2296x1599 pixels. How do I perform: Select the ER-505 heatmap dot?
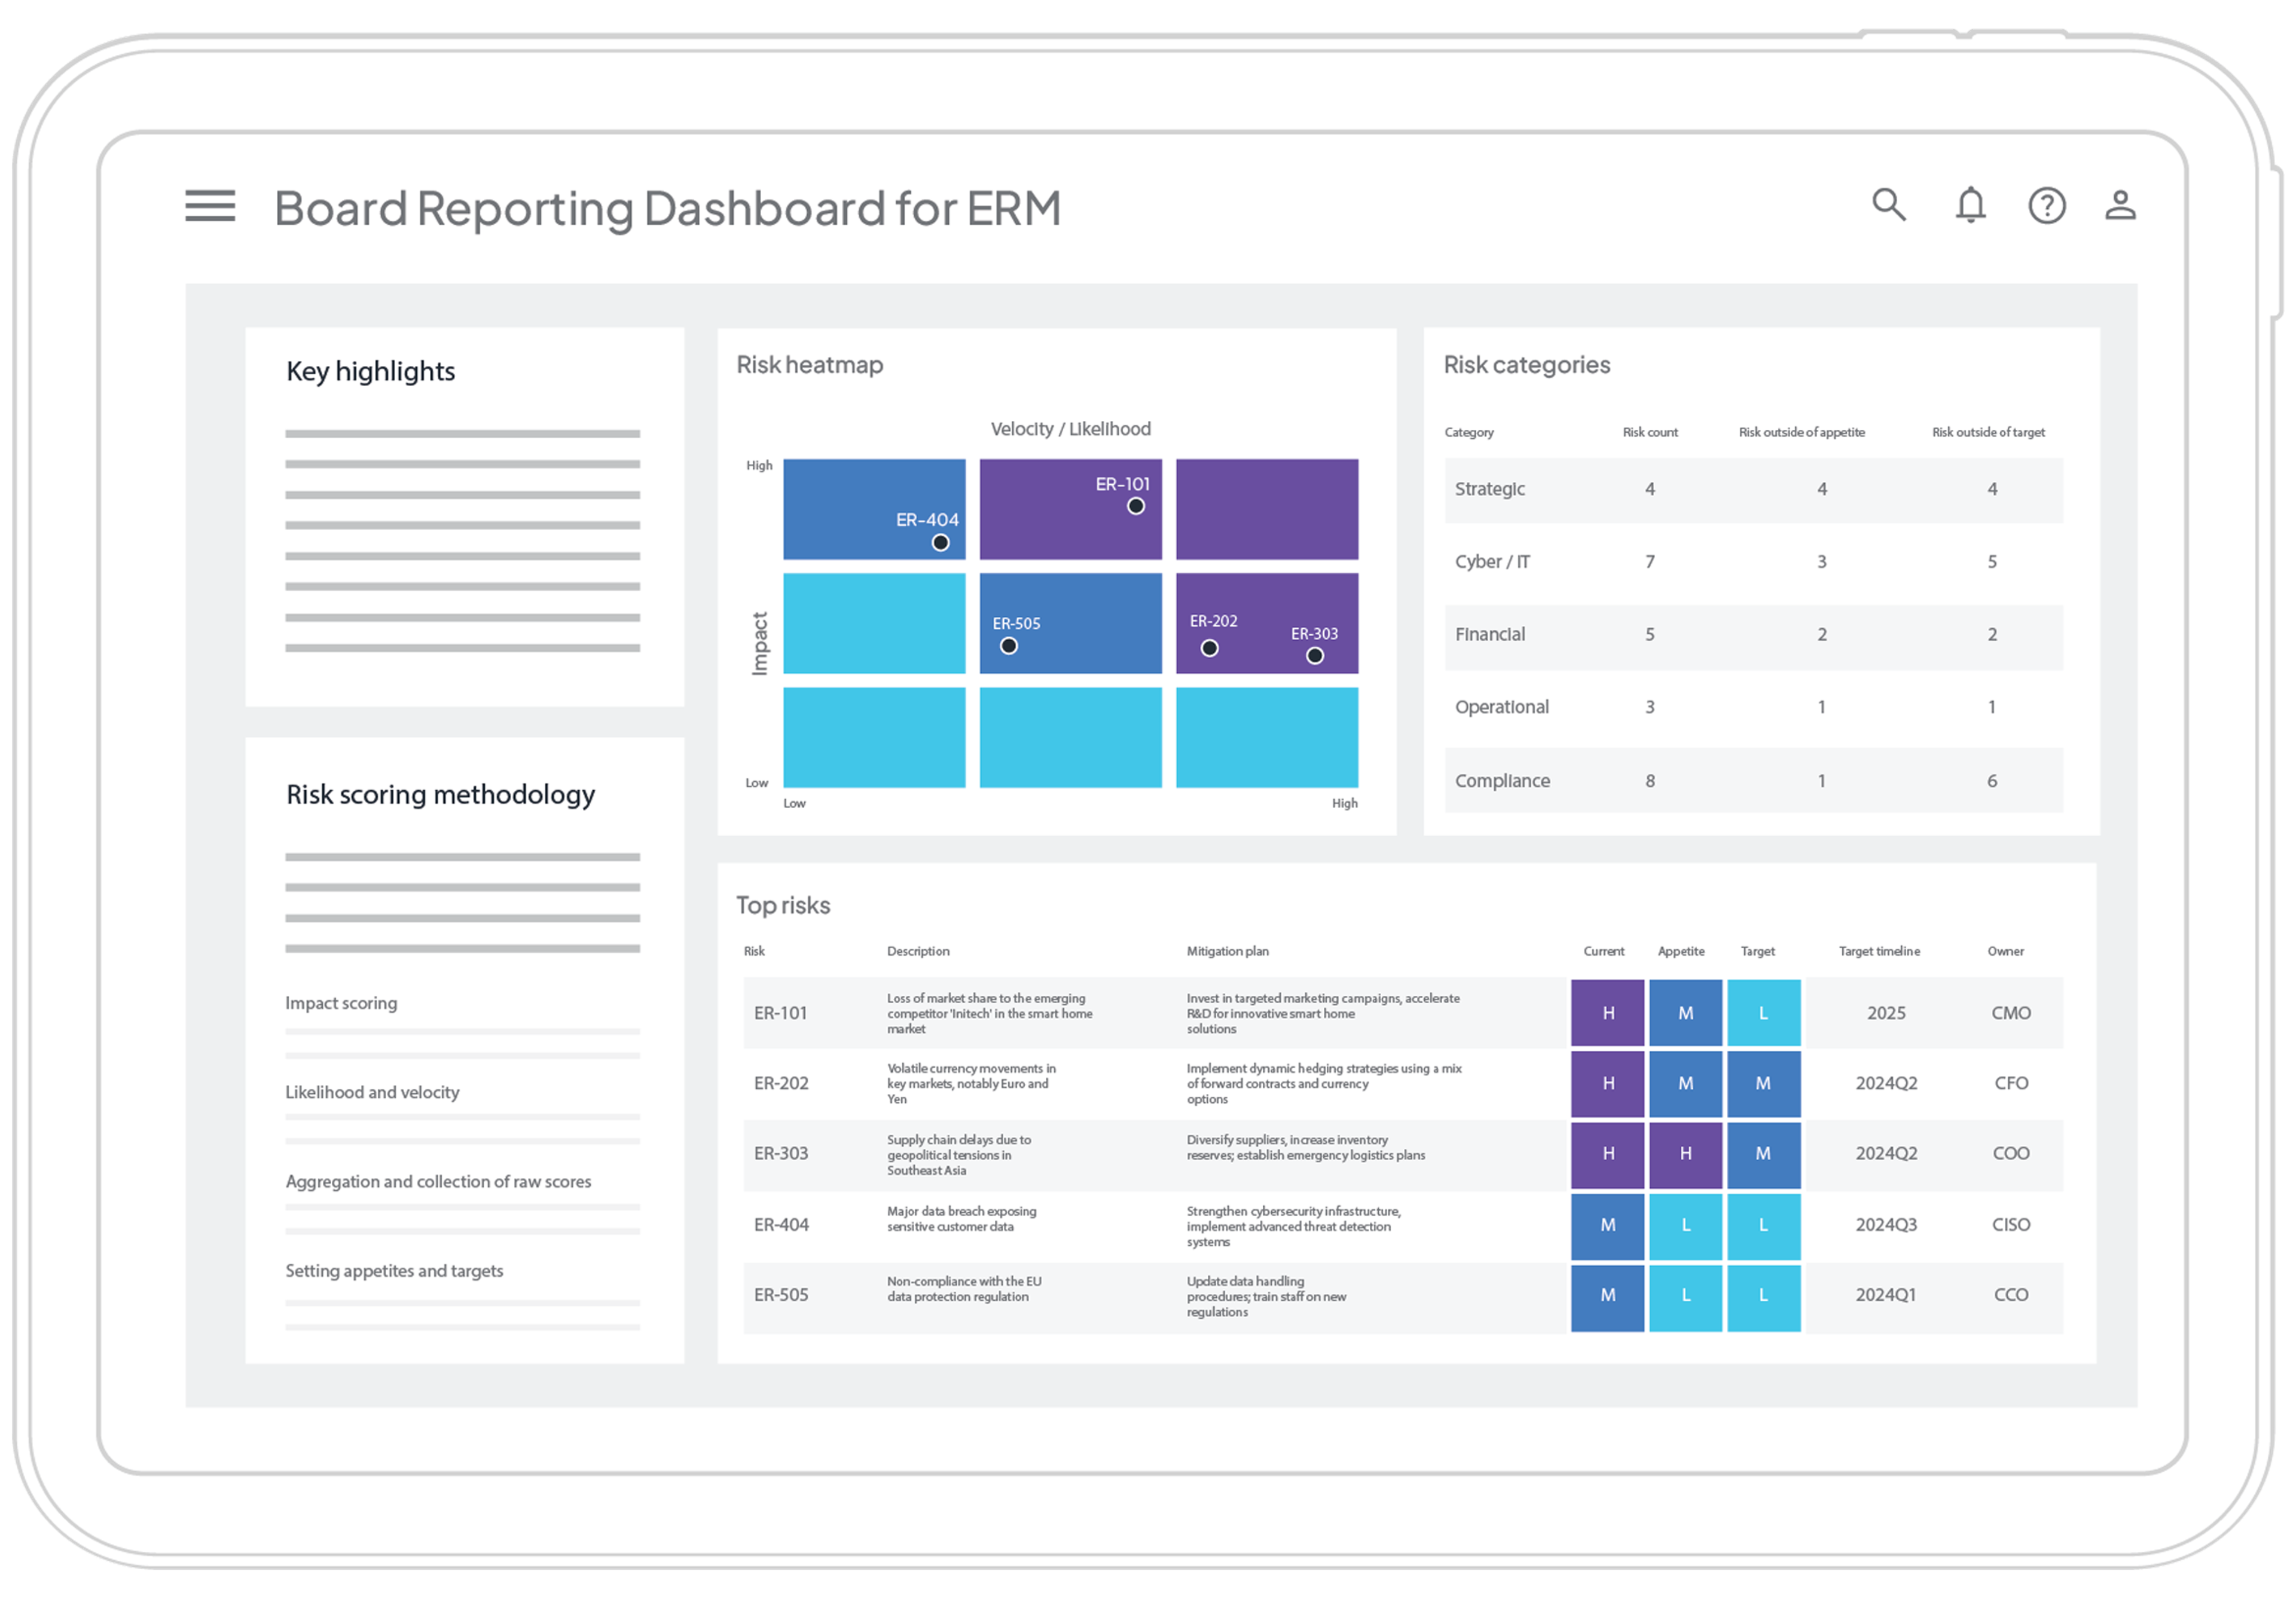1009,646
